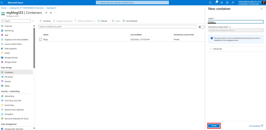Viewport: 266px width, 130px height.
Task: Open myblog123_1711693588494 Overview breadcrumb
Action: pos(27,8)
